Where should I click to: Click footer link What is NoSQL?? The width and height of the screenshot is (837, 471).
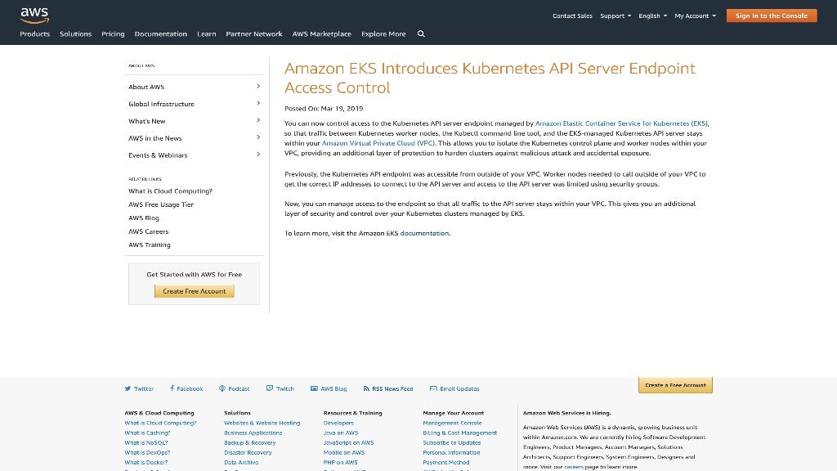tap(146, 442)
